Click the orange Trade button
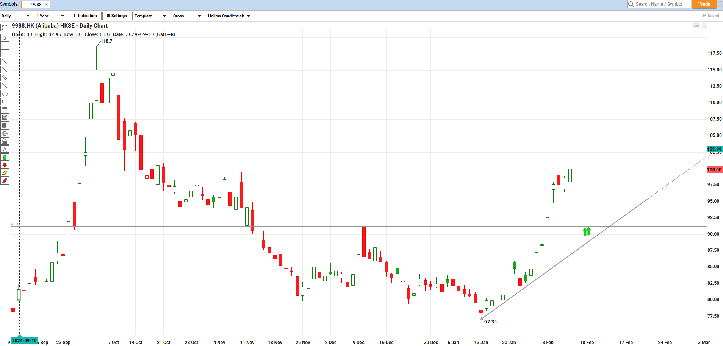The width and height of the screenshot is (723, 346). [704, 4]
